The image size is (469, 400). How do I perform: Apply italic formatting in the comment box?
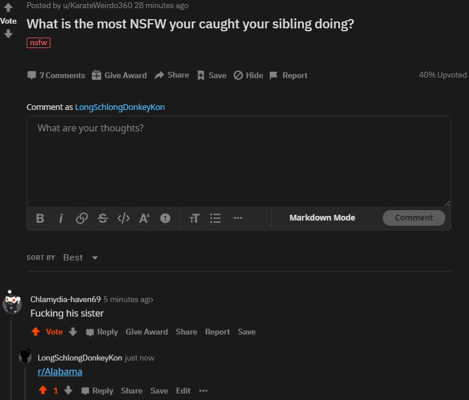[61, 218]
